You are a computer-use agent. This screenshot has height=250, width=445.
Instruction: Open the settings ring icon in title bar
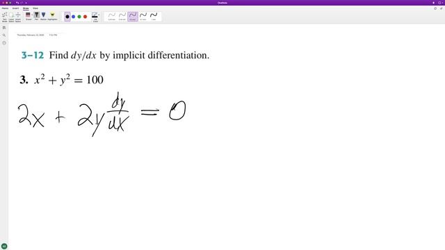point(439,3)
